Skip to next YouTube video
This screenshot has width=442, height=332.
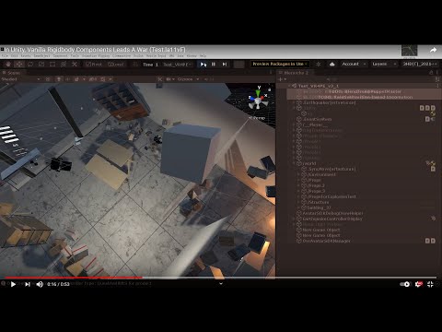(x=28, y=284)
